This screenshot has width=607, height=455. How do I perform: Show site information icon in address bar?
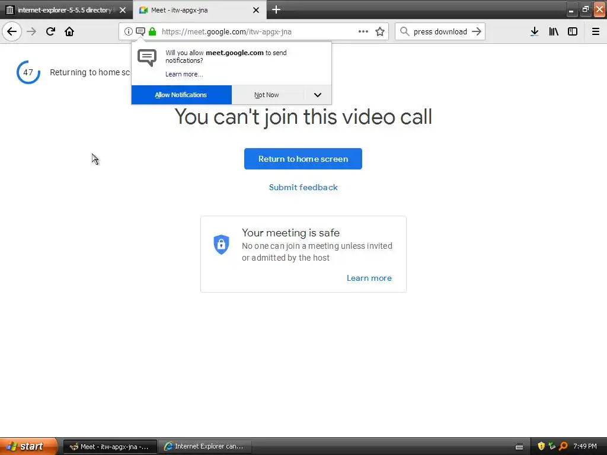click(128, 31)
